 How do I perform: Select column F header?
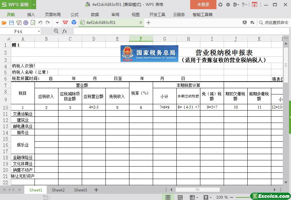pyautogui.click(x=141, y=39)
